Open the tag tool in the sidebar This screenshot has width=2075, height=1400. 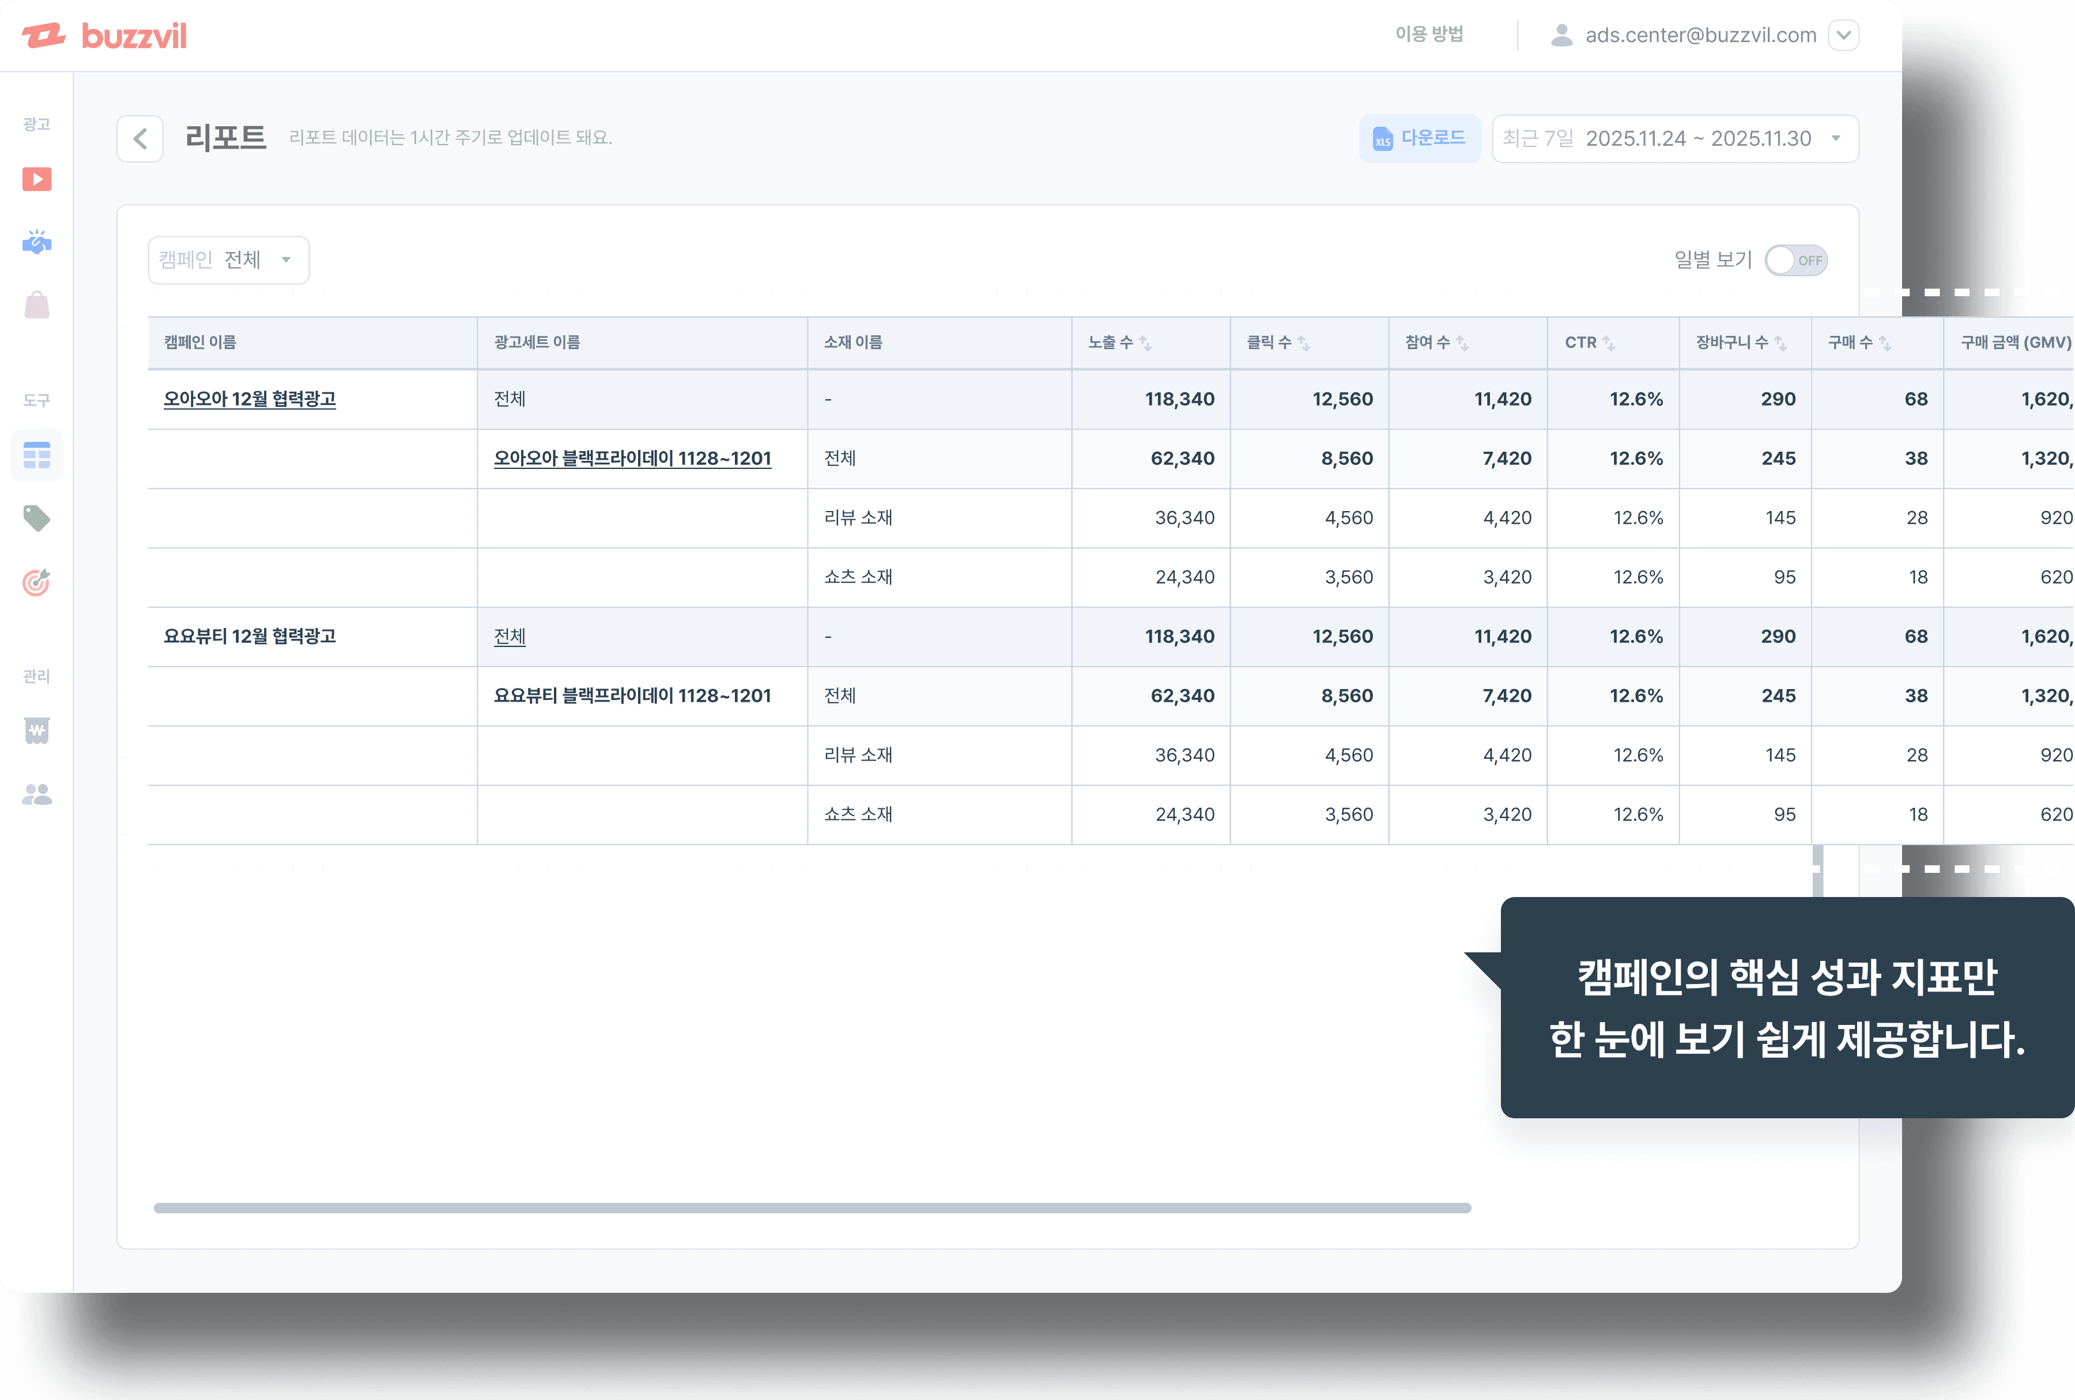(36, 519)
